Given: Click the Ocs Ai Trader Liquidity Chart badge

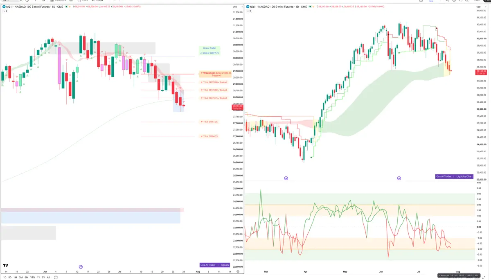Looking at the screenshot, I should pos(454,176).
